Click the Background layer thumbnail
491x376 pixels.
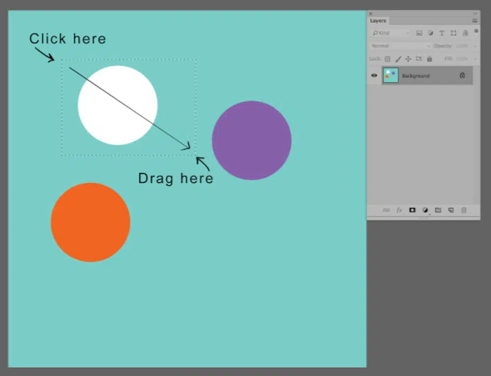tap(391, 75)
